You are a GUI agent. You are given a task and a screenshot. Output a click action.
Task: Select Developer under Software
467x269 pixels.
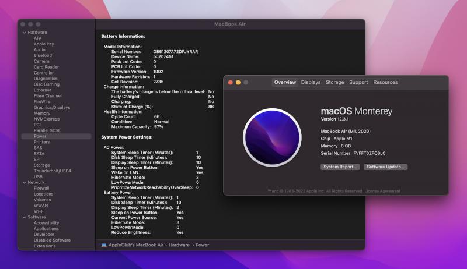44,235
